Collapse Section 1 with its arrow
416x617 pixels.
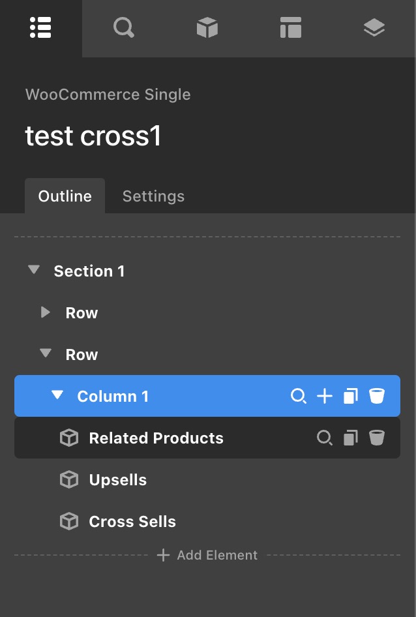click(x=34, y=270)
